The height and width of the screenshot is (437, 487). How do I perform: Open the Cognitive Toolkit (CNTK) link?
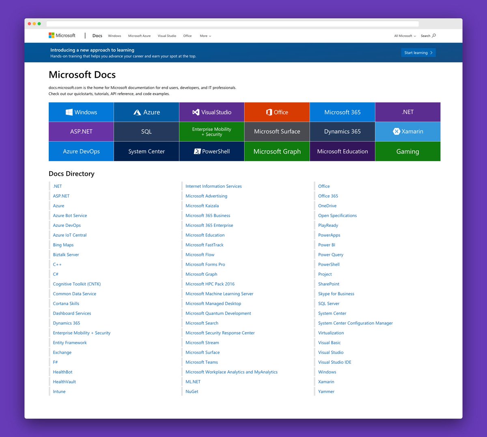pyautogui.click(x=77, y=284)
